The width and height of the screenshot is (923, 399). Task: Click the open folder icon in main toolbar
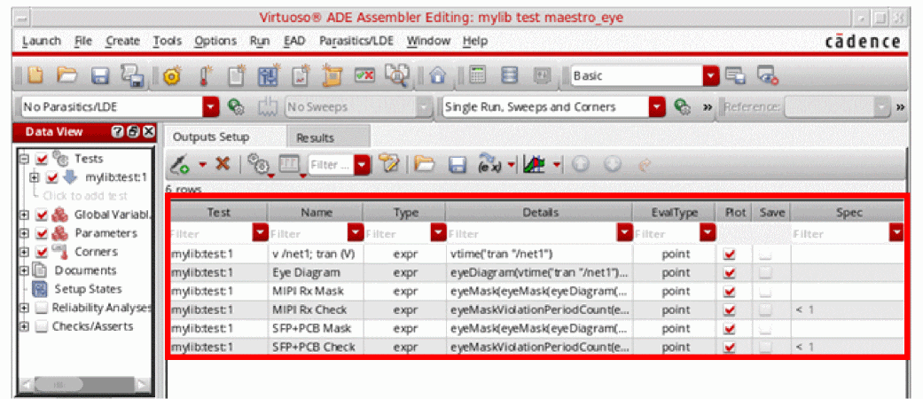click(x=67, y=76)
